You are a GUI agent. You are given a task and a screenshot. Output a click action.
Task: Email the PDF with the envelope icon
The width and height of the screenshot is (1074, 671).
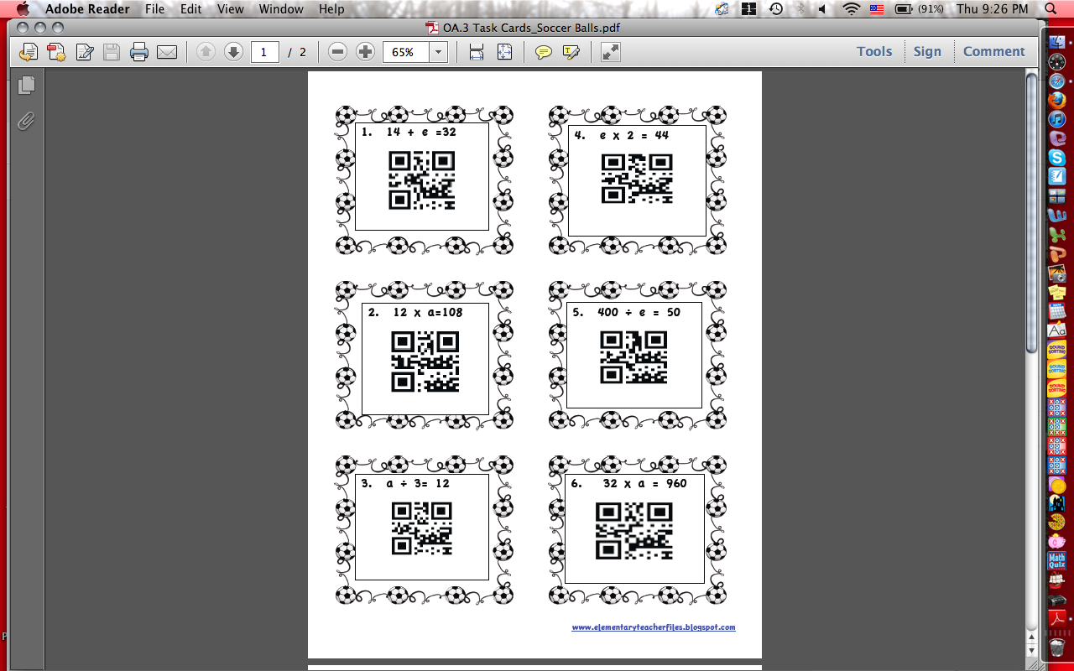tap(168, 51)
